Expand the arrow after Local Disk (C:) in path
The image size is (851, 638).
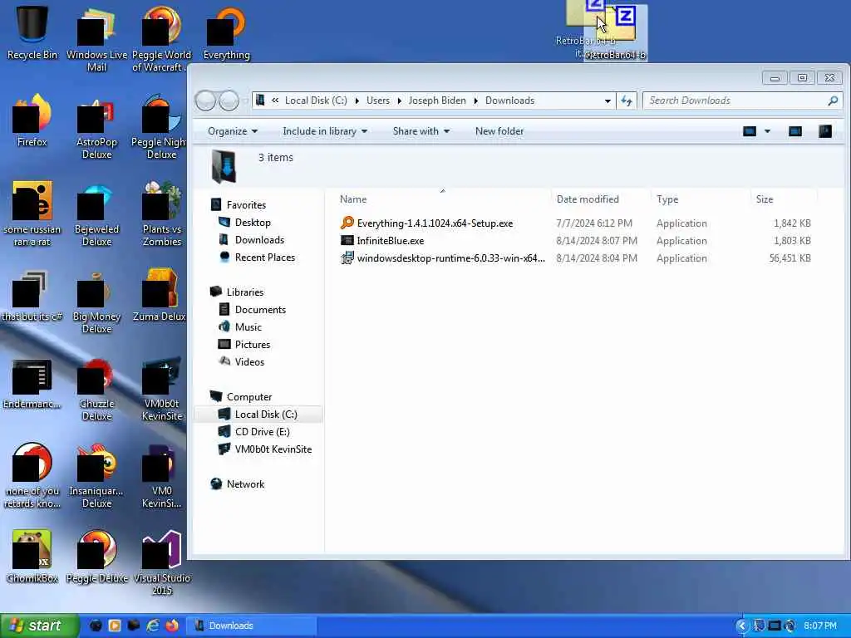point(357,101)
